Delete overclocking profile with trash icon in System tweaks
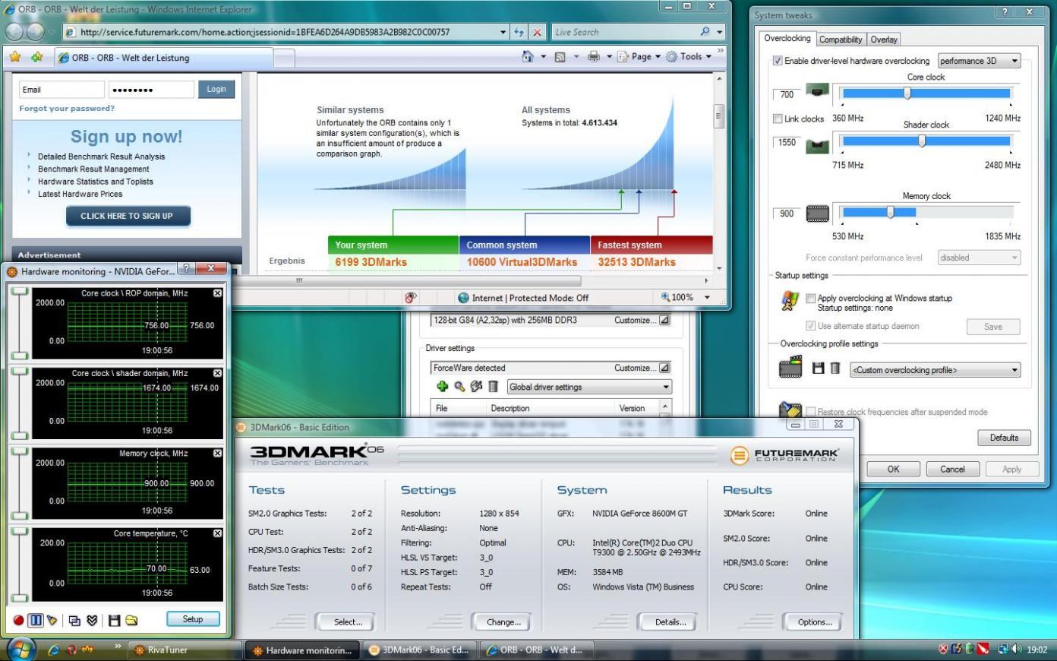Screen dimensions: 1057x661 point(835,368)
